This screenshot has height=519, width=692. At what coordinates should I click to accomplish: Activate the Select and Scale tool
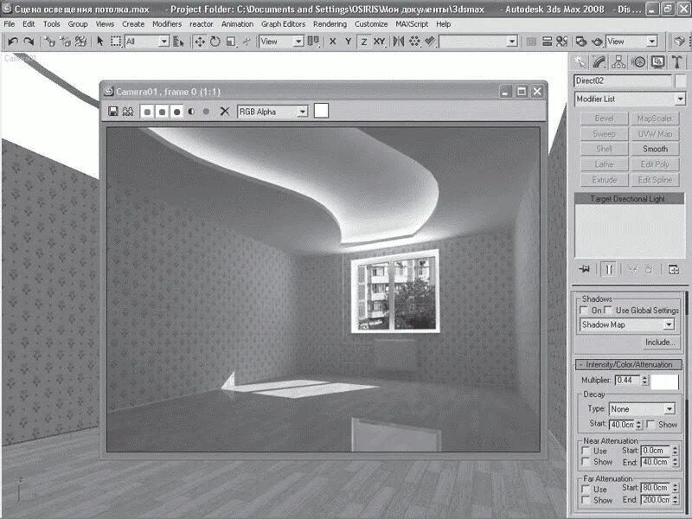[x=231, y=42]
